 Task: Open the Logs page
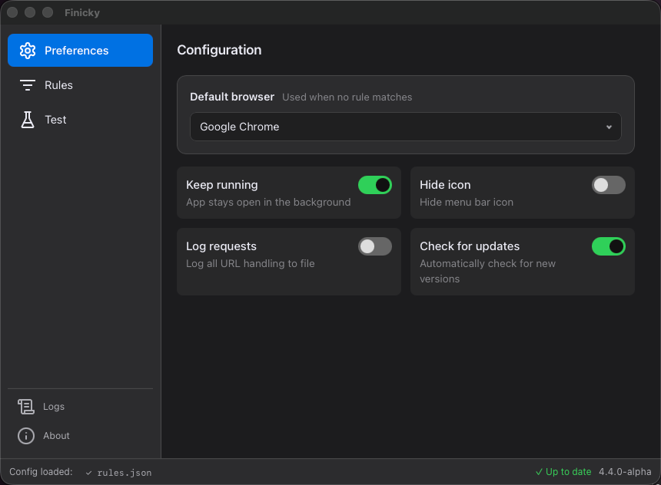click(x=54, y=407)
